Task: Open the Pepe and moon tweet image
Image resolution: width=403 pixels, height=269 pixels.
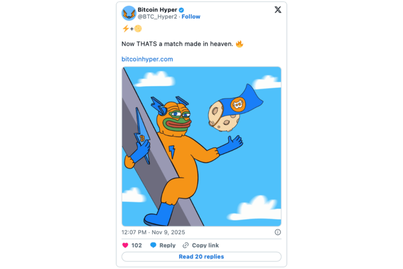Action: pos(201,146)
